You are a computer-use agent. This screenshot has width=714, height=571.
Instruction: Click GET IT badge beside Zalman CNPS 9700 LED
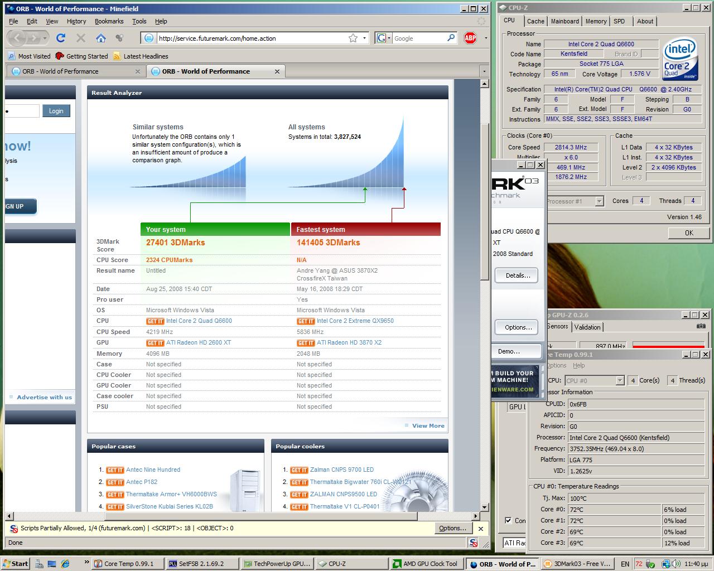(299, 470)
